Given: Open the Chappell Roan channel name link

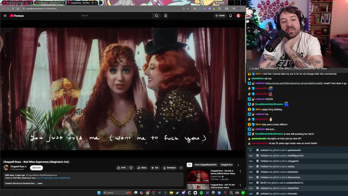Looking at the screenshot, I should [x=17, y=167].
